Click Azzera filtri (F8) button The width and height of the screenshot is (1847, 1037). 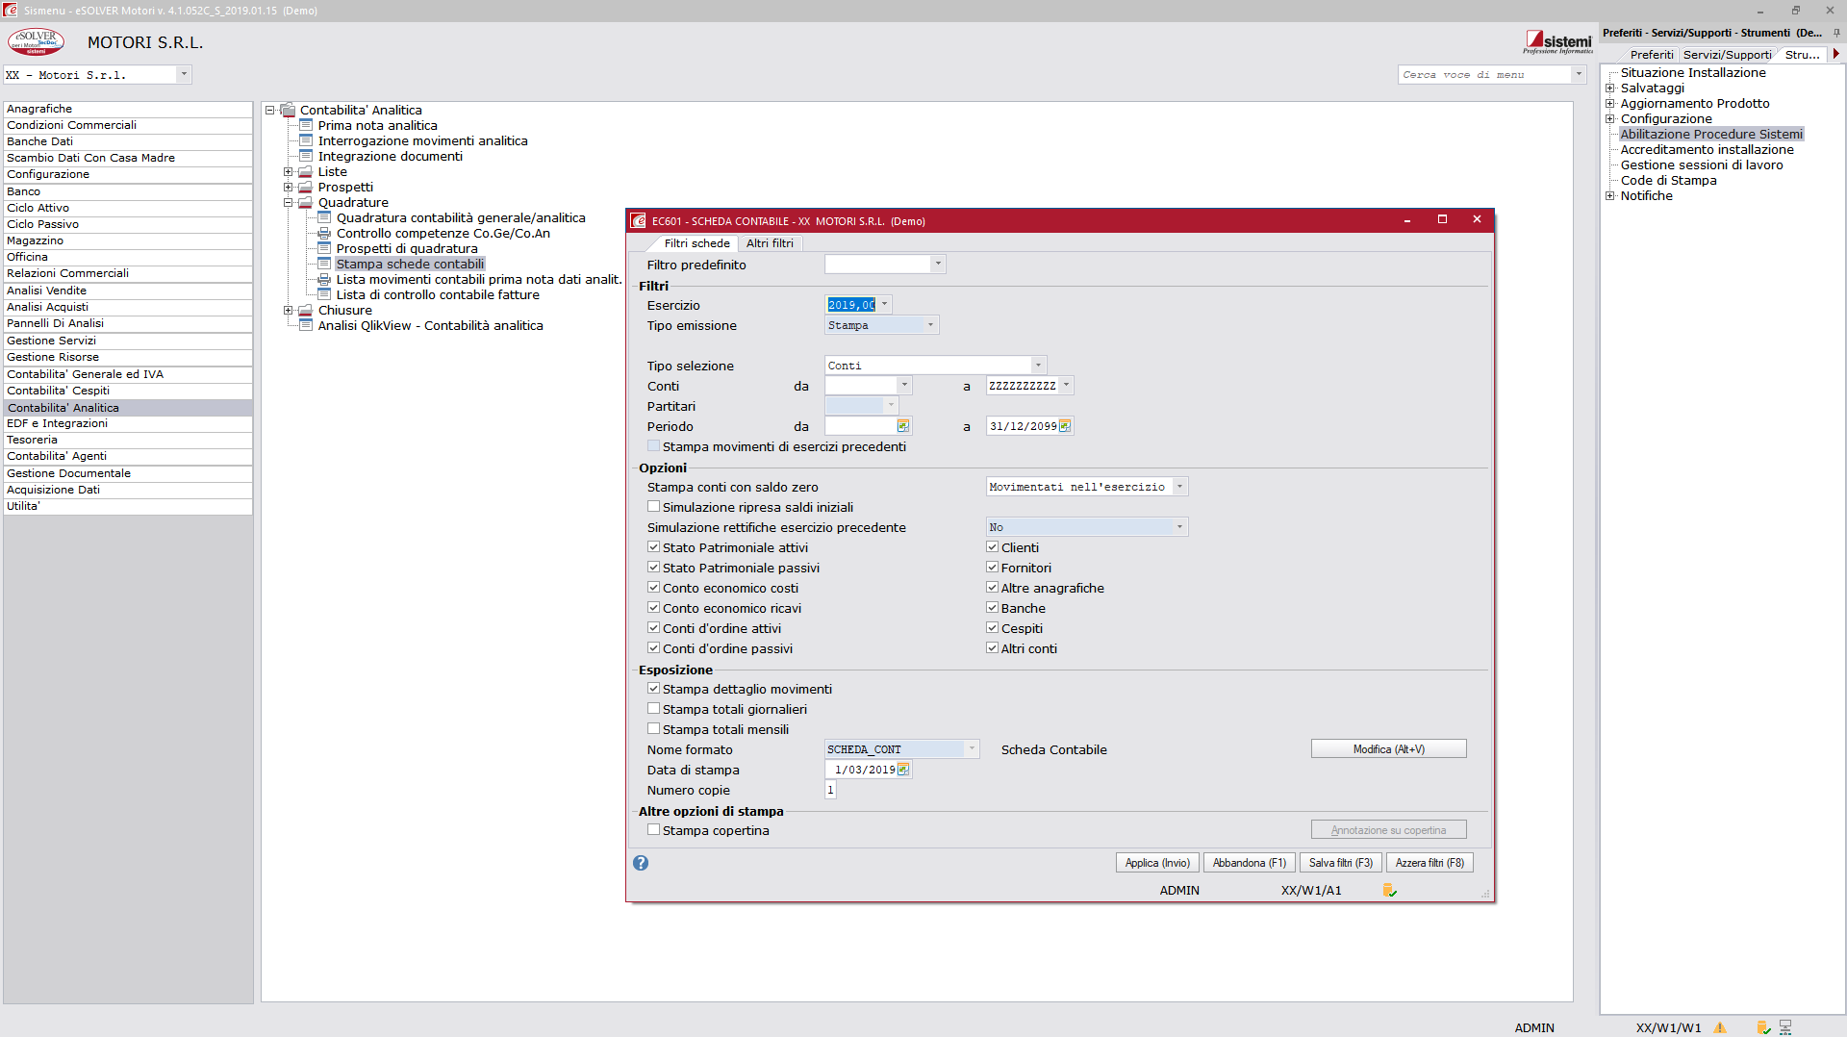tap(1430, 863)
